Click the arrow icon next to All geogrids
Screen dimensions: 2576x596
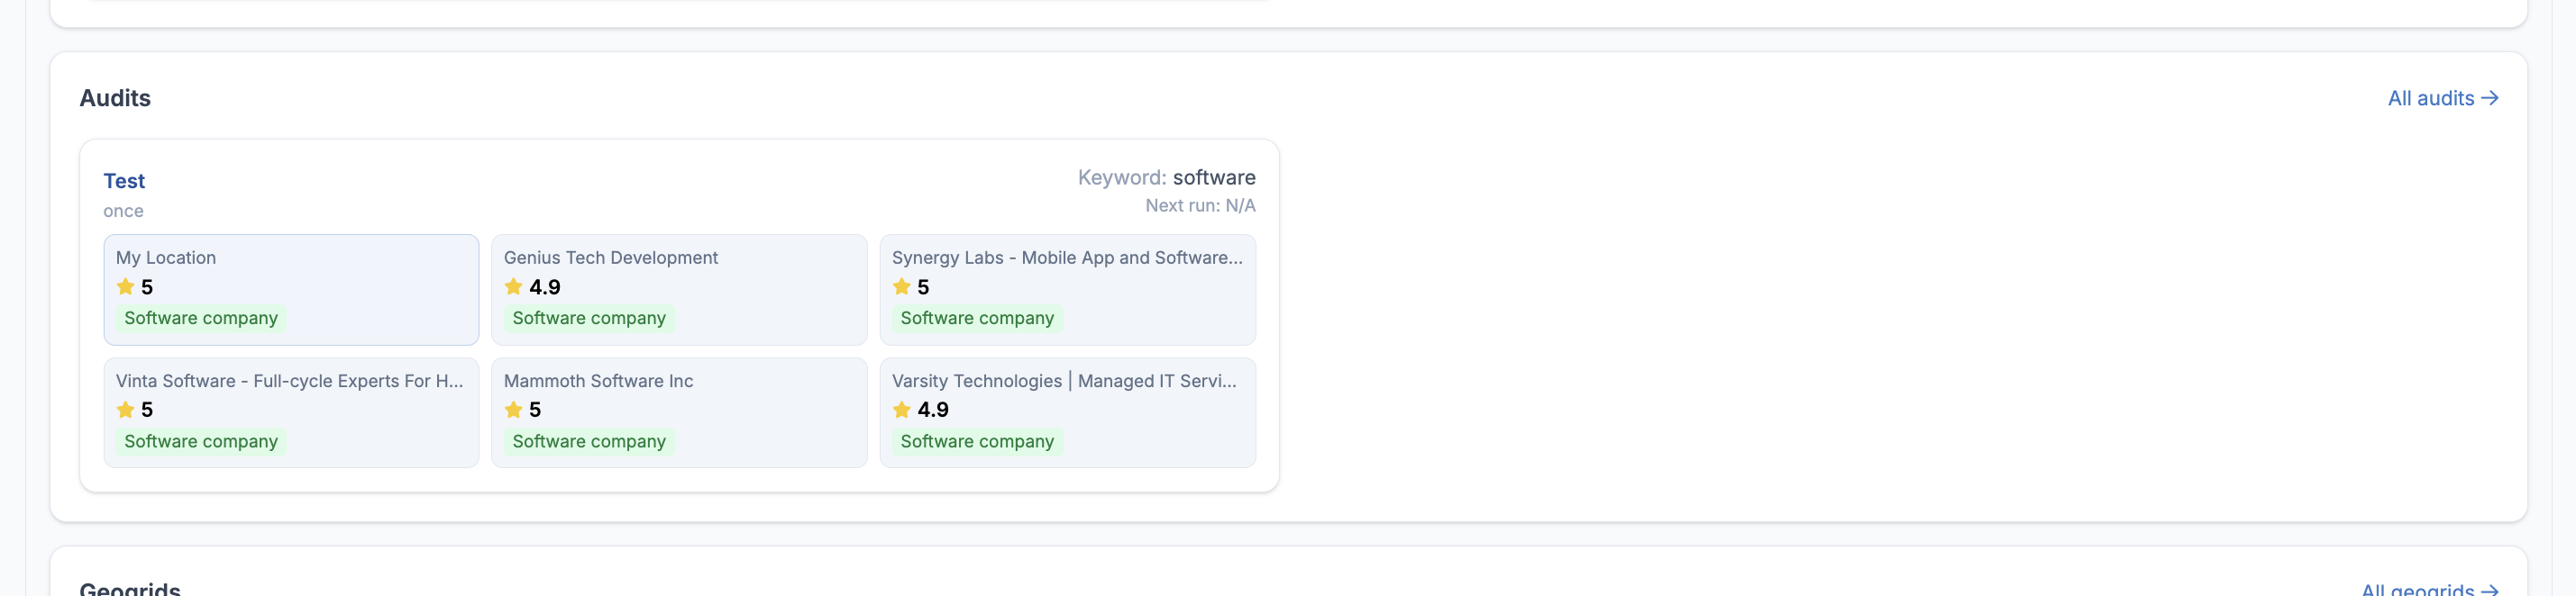pos(2490,590)
